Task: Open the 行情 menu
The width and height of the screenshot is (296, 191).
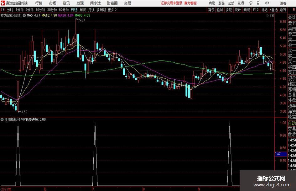Action: [39, 3]
